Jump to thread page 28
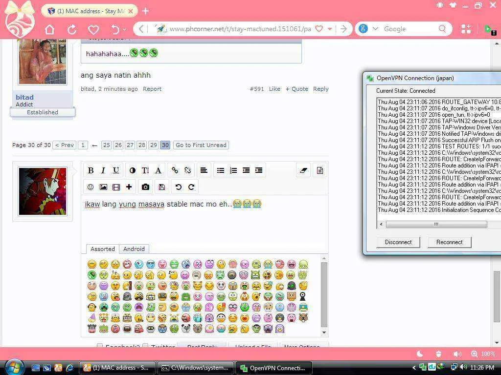 click(142, 145)
